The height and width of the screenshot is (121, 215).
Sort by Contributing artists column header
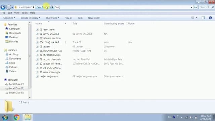(114, 24)
